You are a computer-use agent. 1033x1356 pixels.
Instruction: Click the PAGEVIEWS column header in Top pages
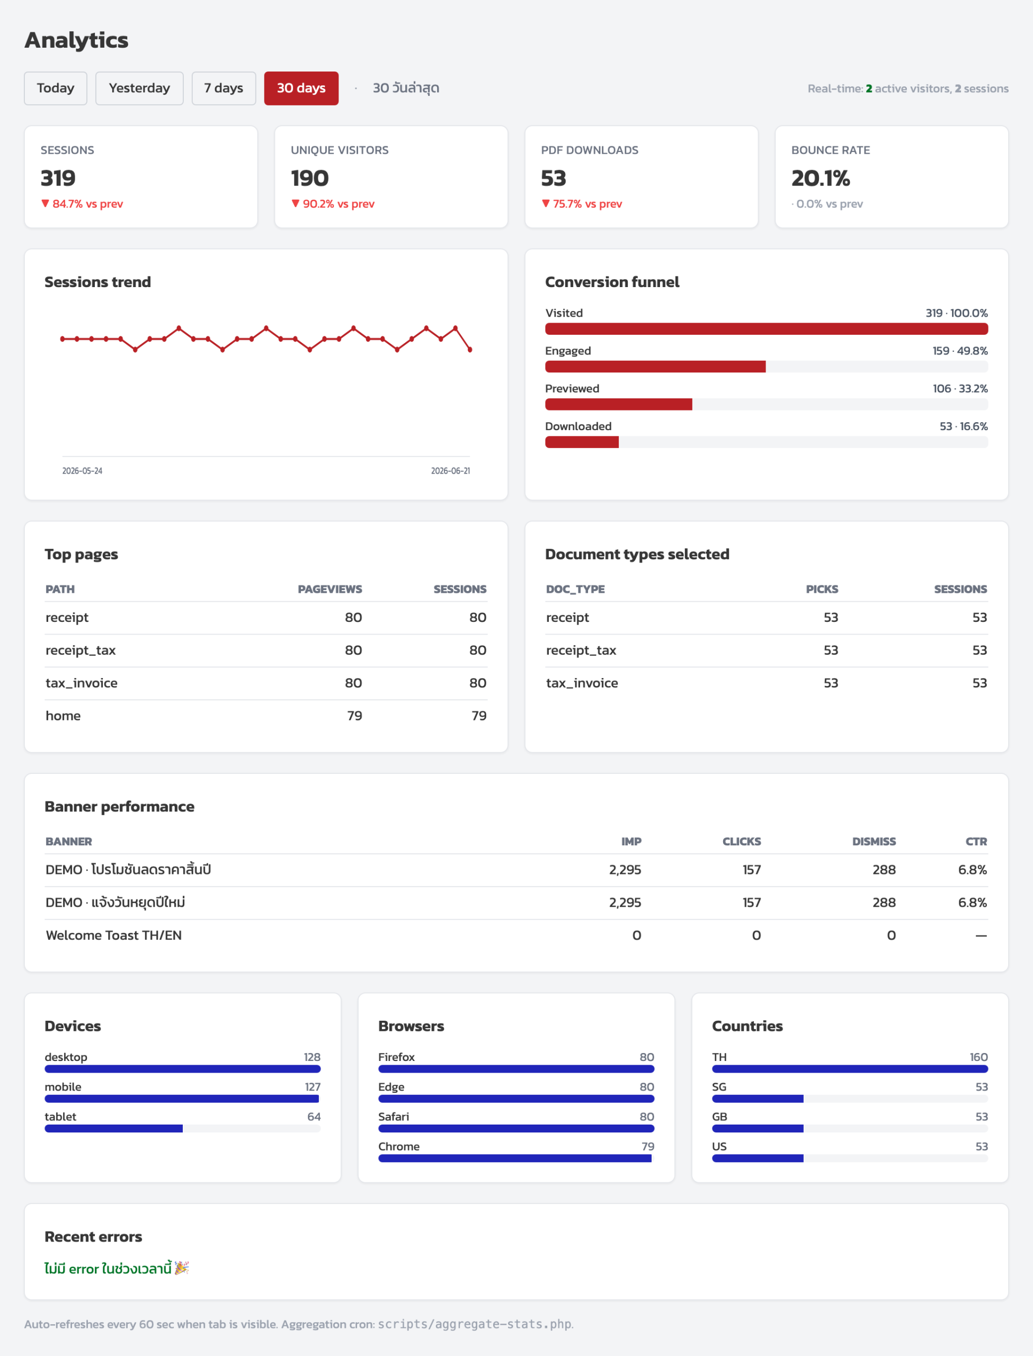[330, 589]
